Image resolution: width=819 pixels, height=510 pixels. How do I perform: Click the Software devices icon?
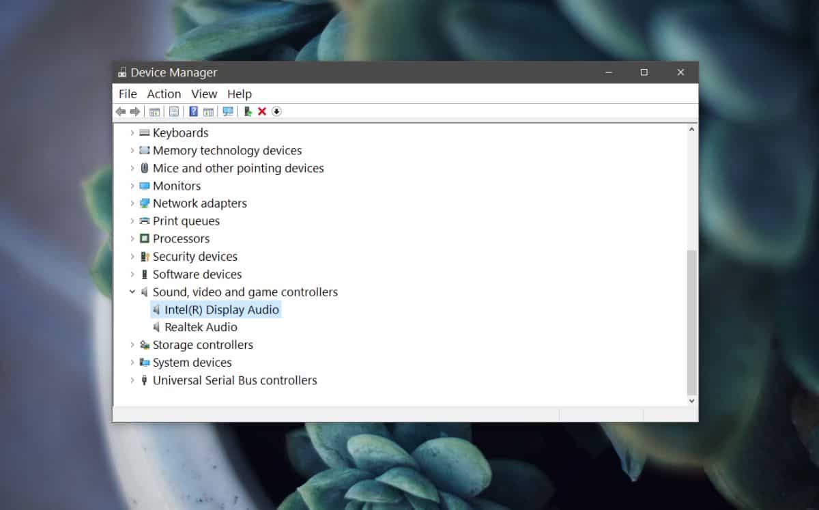pyautogui.click(x=145, y=274)
